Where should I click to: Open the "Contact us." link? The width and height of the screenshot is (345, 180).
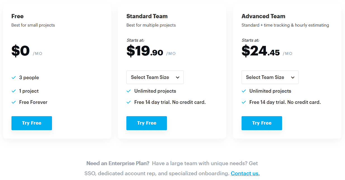pos(245,173)
